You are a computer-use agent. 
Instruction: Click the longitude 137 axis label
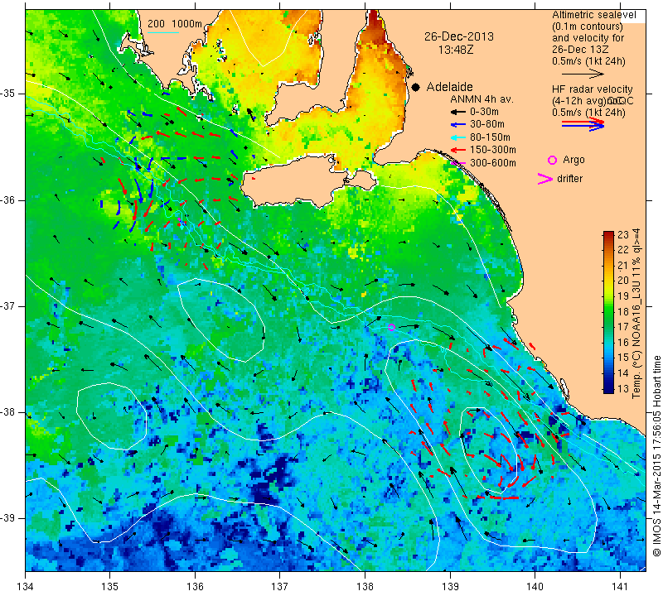[280, 587]
